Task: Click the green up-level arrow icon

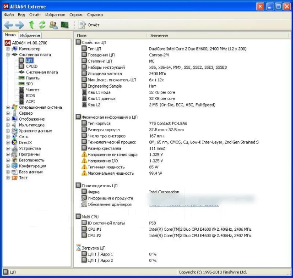Action: point(32,25)
